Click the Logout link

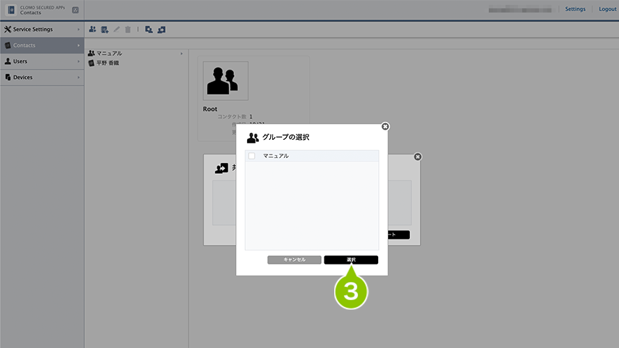click(608, 8)
